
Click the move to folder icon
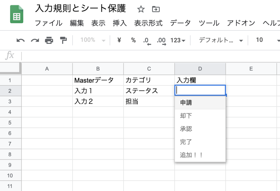[x=156, y=9]
